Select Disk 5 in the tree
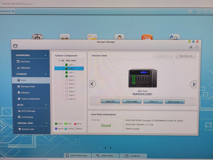 point(70,80)
